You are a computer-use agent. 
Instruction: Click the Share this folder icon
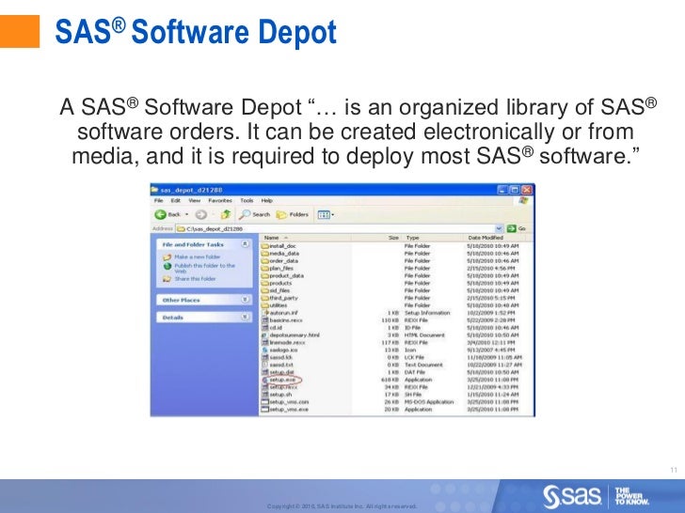pyautogui.click(x=167, y=279)
